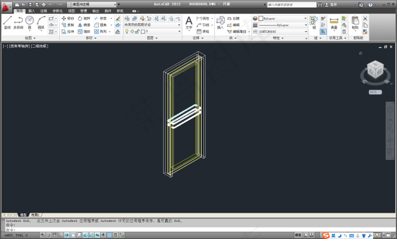
Task: Toggle object snap in the status bar
Action: (73, 235)
